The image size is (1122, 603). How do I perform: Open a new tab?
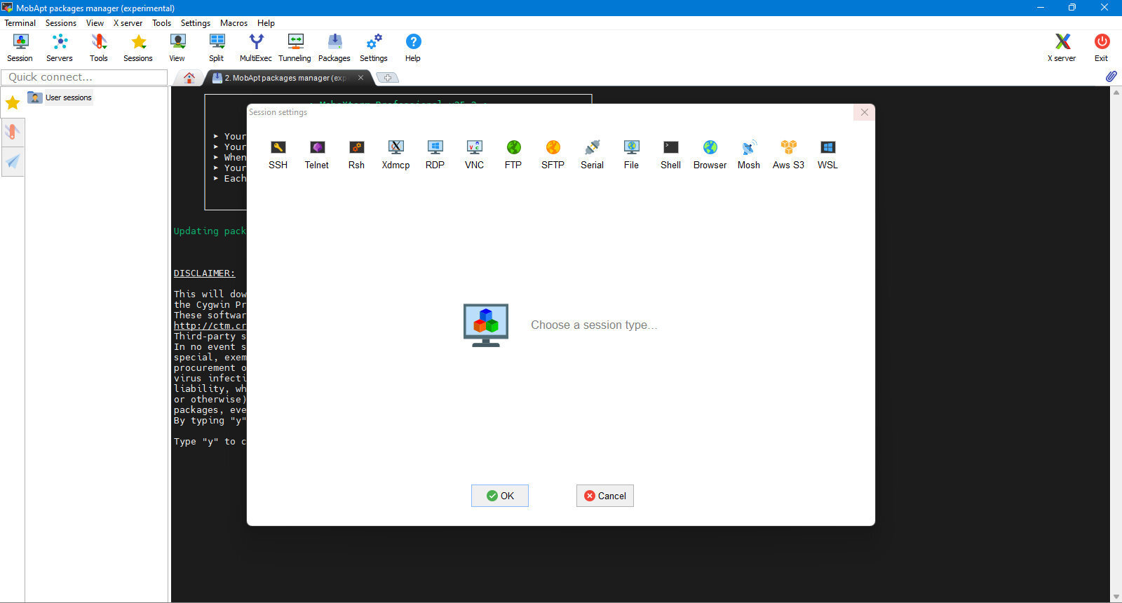tap(388, 78)
